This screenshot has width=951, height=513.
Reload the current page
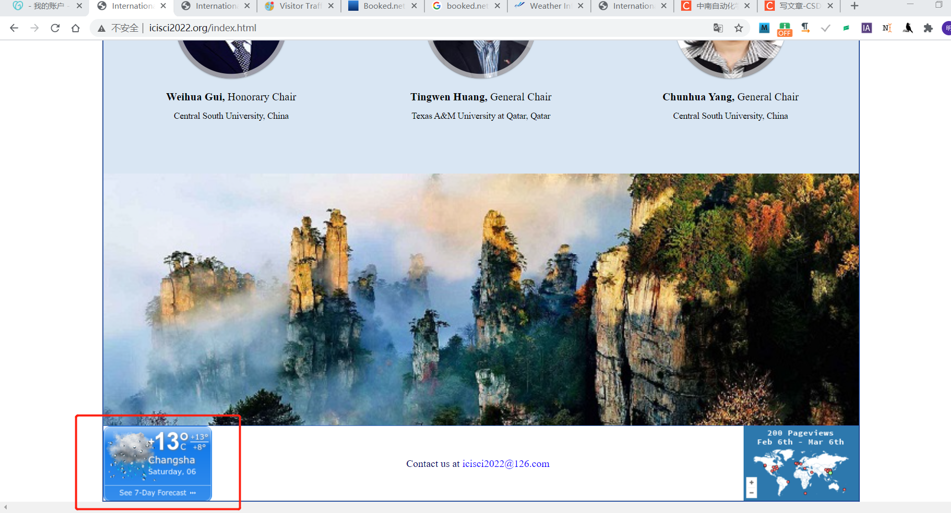(x=55, y=28)
